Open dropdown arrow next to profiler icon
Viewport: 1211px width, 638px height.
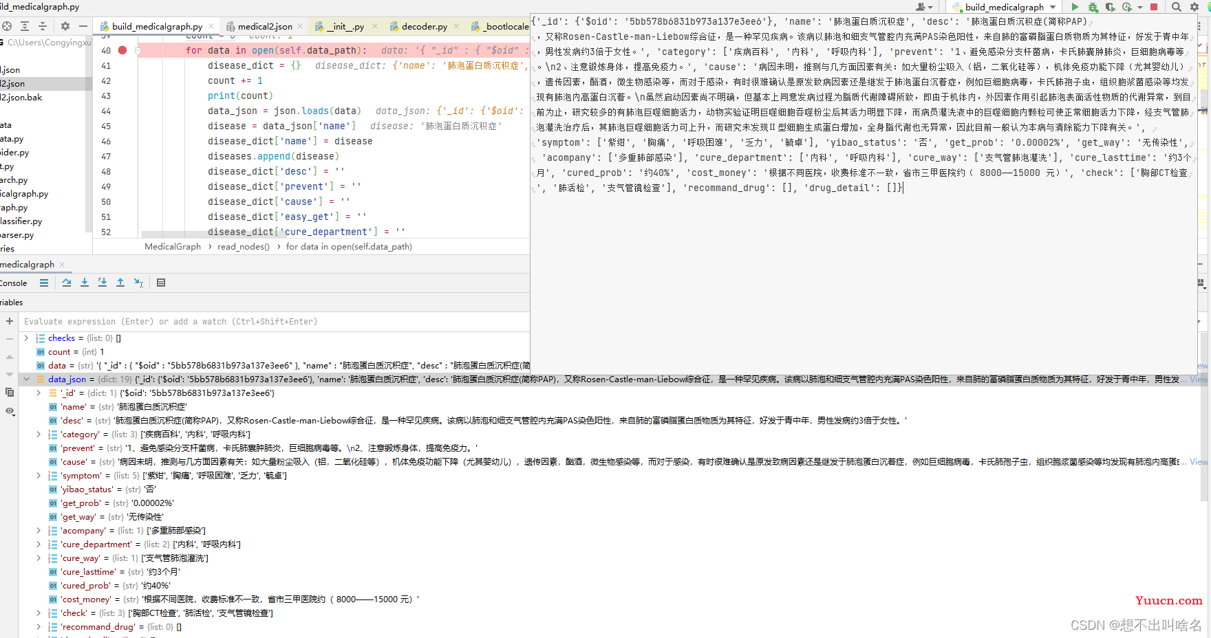point(1139,8)
